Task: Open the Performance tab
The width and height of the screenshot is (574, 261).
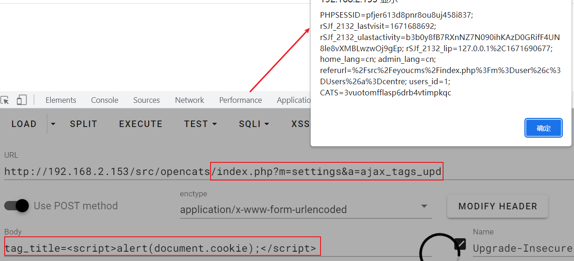Action: point(240,100)
